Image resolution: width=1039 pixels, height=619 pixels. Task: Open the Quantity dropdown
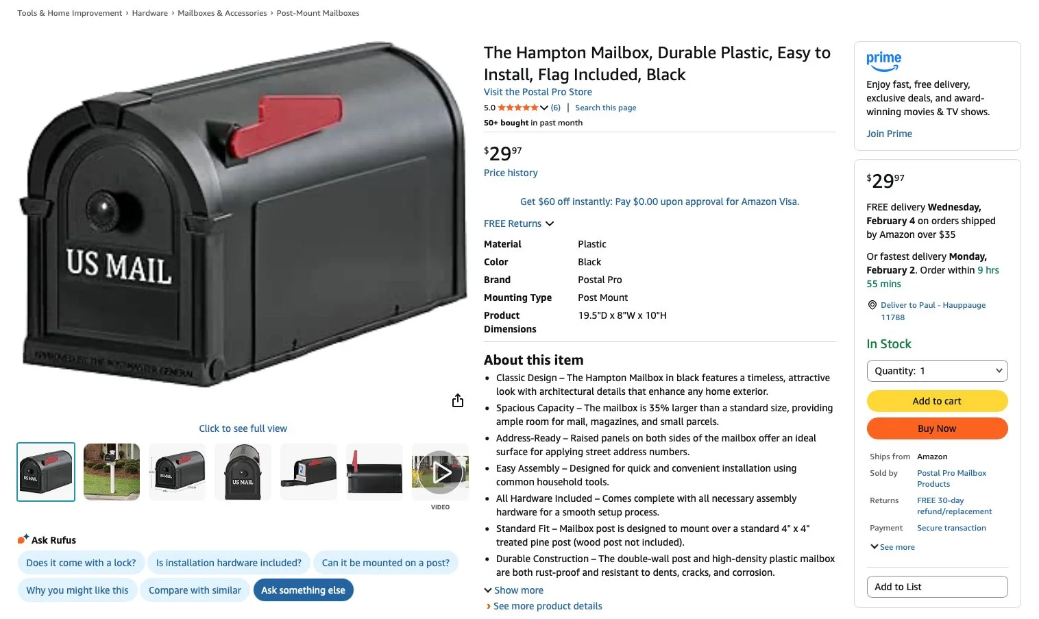point(937,371)
